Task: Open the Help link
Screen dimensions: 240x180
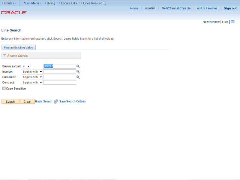Action: pyautogui.click(x=225, y=22)
